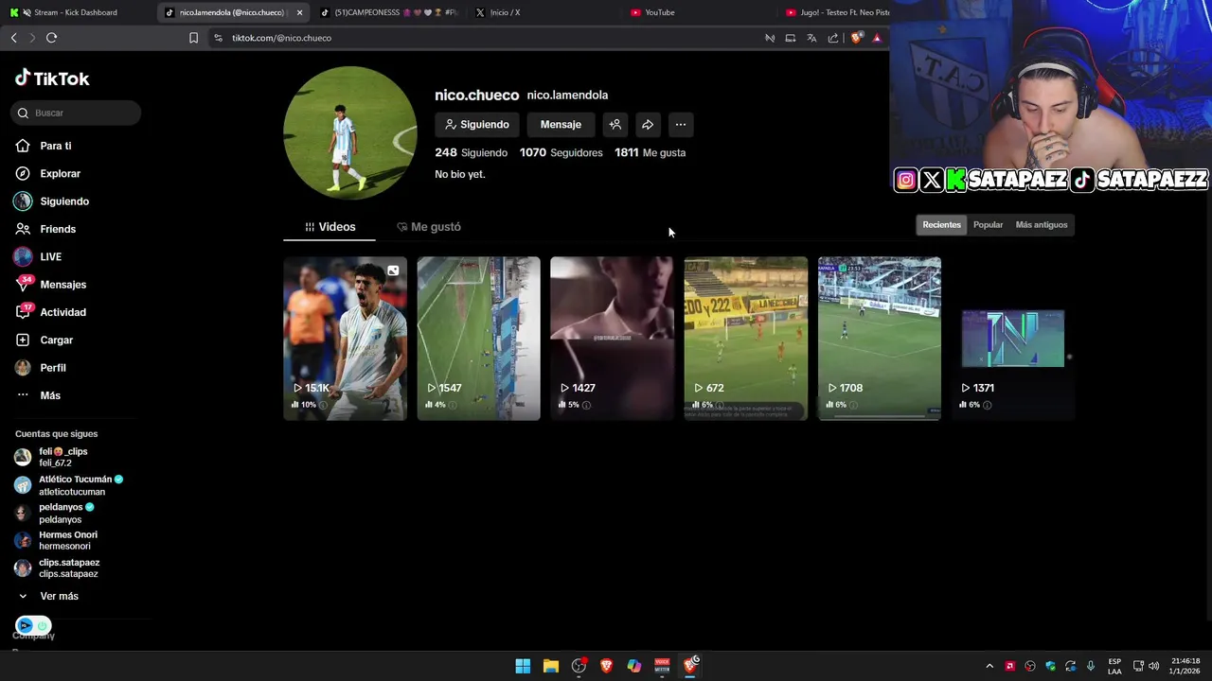Click the suggested accounts person icon
This screenshot has height=681, width=1212.
[615, 124]
